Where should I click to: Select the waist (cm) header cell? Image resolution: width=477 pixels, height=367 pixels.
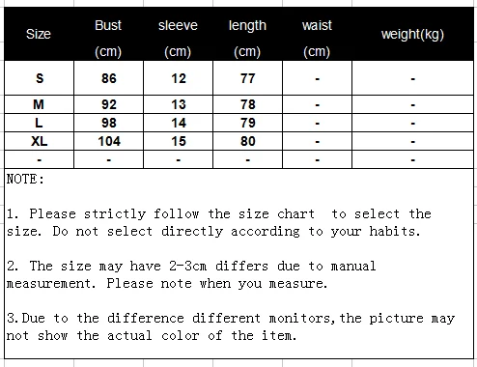click(x=317, y=34)
